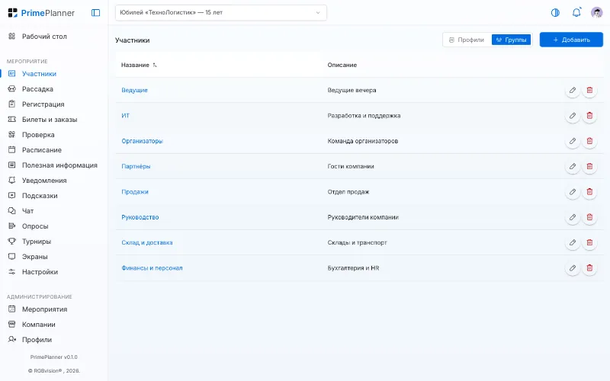
Task: Open the user avatar menu
Action: coord(596,13)
